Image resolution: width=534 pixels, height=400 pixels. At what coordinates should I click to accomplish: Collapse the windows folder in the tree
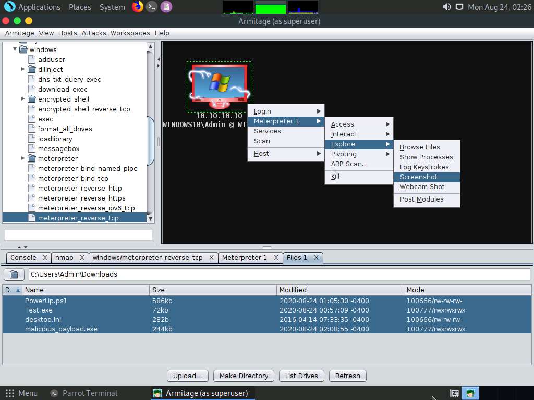15,49
